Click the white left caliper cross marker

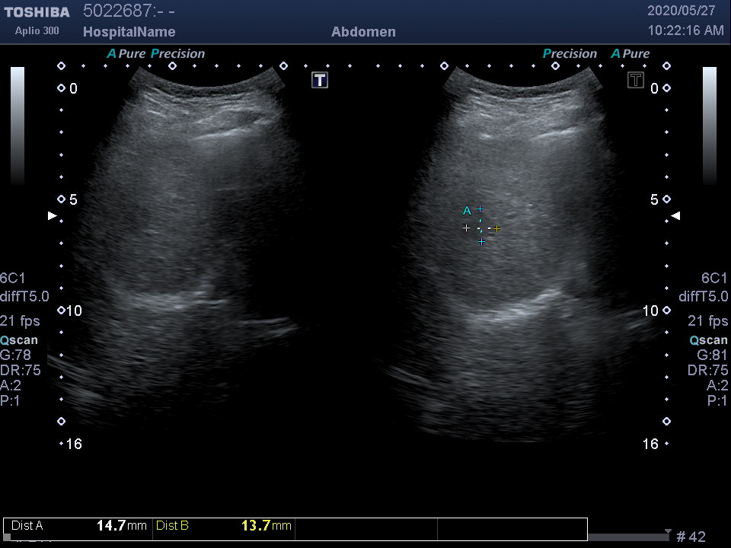point(466,228)
